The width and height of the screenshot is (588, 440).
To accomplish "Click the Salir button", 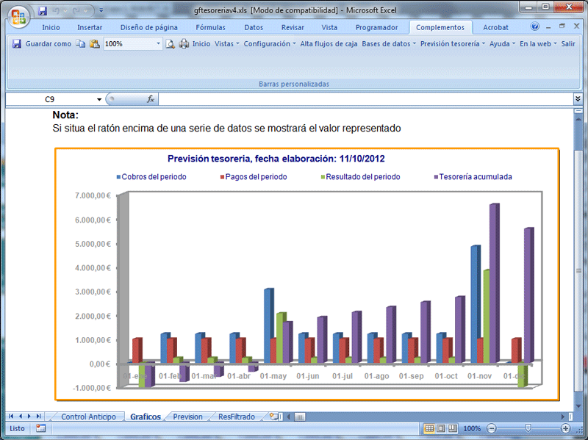I will 567,44.
